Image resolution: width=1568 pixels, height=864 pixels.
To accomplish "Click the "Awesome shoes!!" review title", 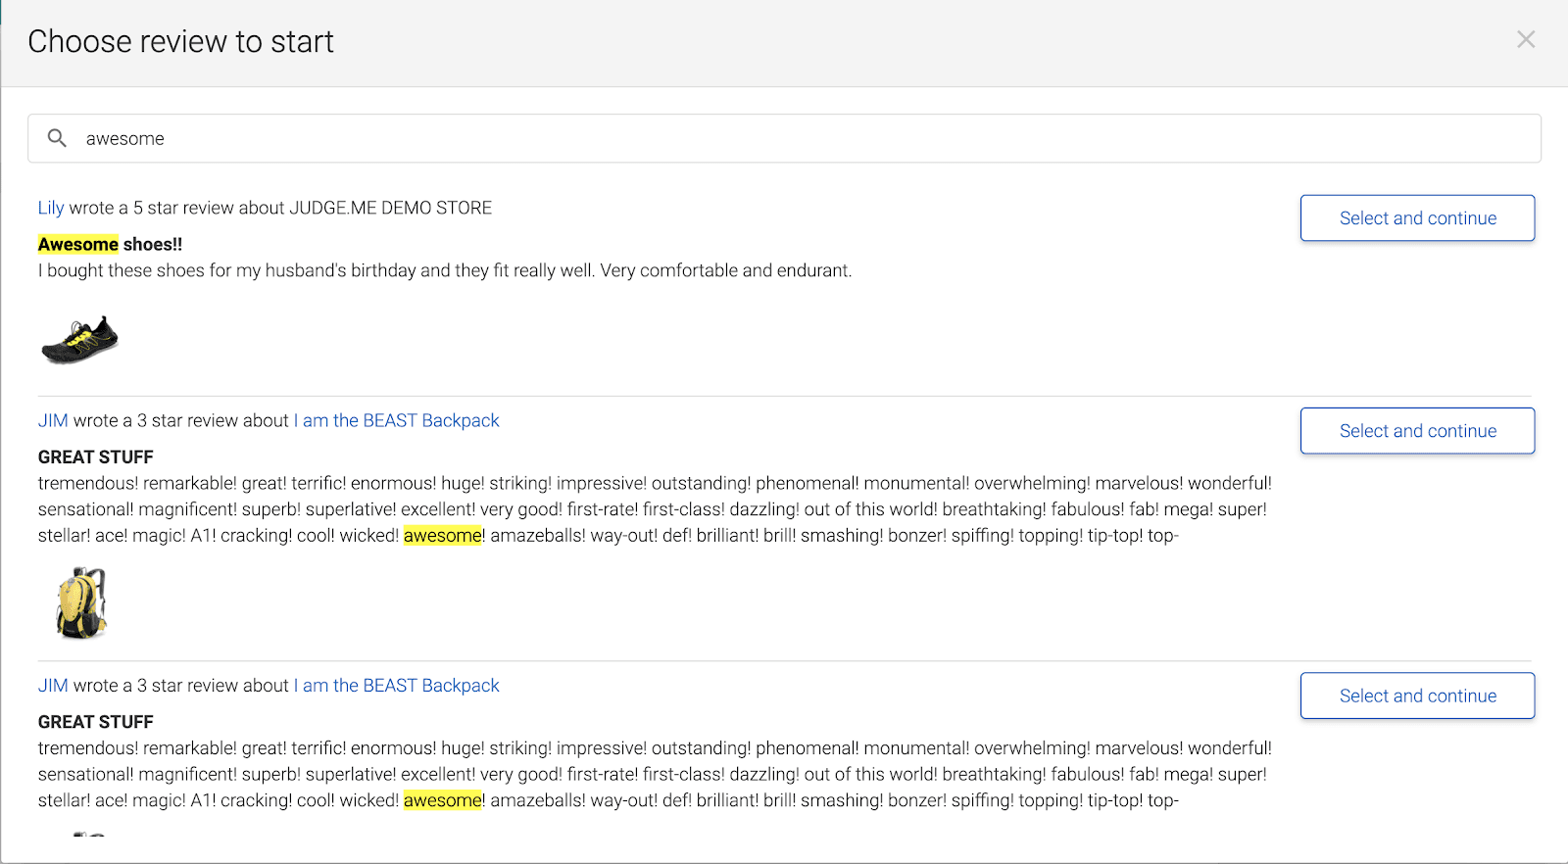I will point(110,244).
